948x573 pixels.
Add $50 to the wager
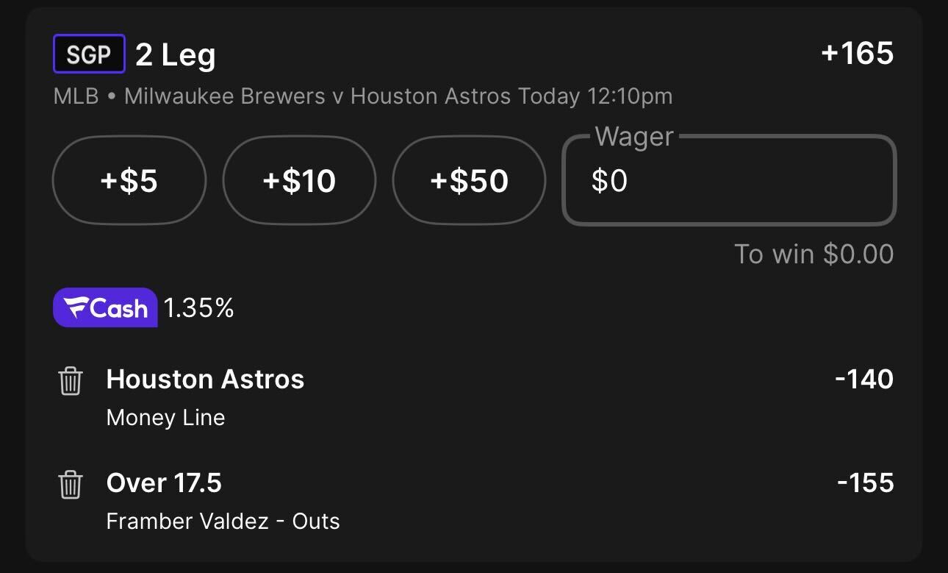click(469, 180)
